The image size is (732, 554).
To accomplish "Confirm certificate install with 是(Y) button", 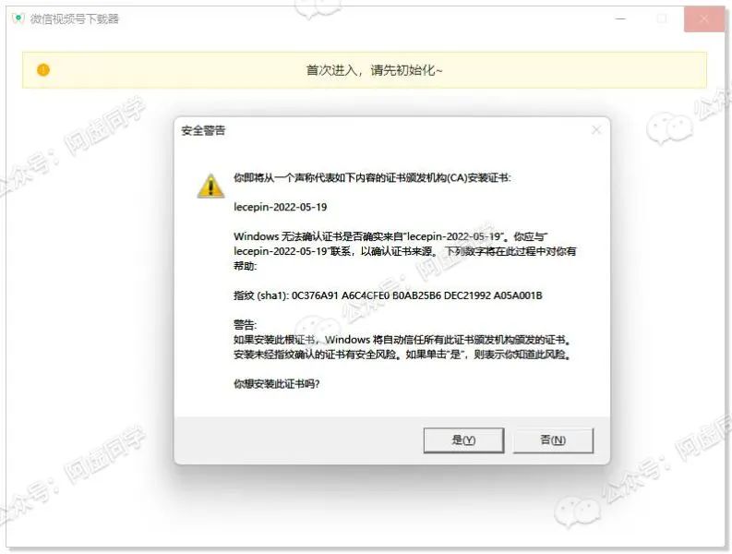I will (x=463, y=440).
